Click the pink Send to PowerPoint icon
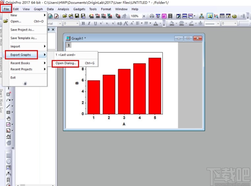Image resolution: width=251 pixels, height=186 pixels. [x=164, y=16]
